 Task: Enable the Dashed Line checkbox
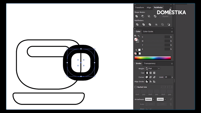(136, 87)
